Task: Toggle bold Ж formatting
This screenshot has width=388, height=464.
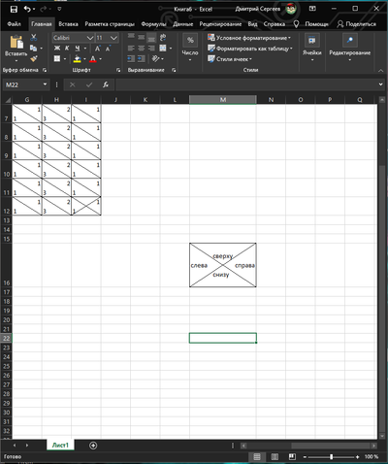Action: tap(57, 49)
